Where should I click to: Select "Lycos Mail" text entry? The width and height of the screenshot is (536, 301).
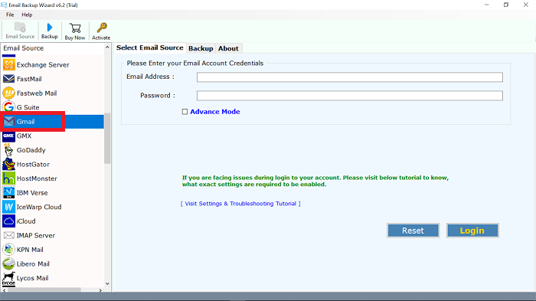pyautogui.click(x=32, y=278)
